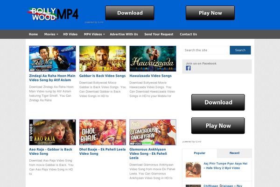Viewport: 280px width, 187px height.
Task: Click the top banner Download button
Action: tap(130, 13)
